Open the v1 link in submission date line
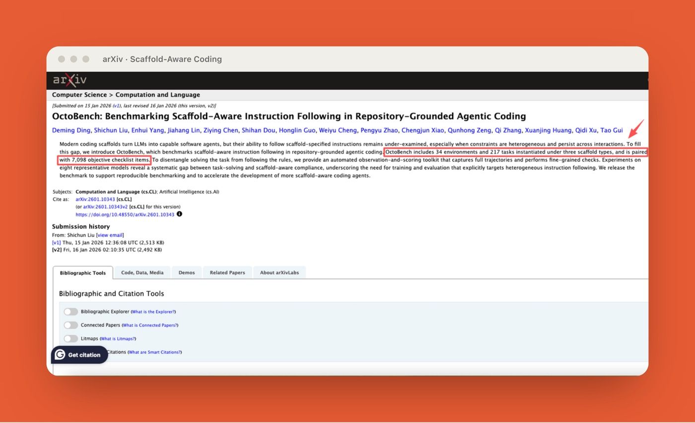 tap(116, 106)
